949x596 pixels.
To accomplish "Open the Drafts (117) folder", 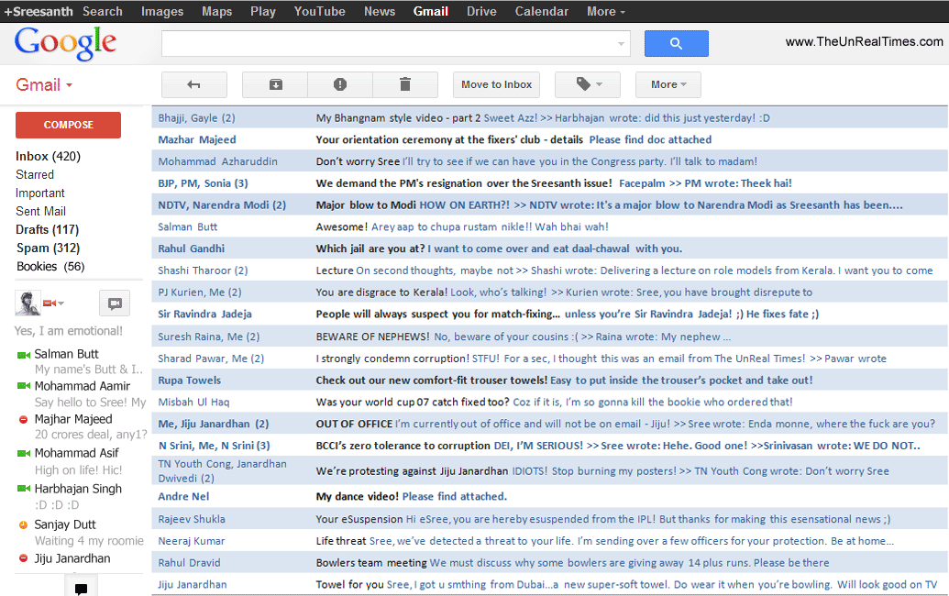I will click(x=47, y=229).
